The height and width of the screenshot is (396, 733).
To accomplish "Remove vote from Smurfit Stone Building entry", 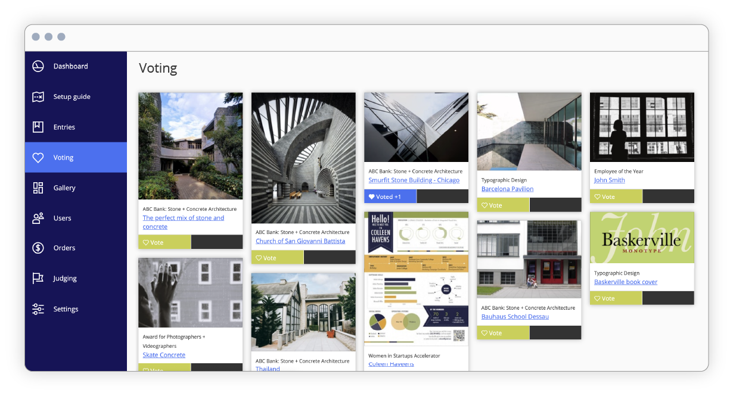I will click(x=390, y=197).
